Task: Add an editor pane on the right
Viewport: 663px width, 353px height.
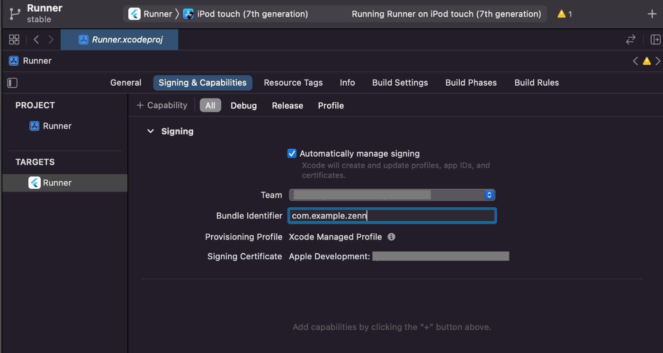Action: click(655, 40)
